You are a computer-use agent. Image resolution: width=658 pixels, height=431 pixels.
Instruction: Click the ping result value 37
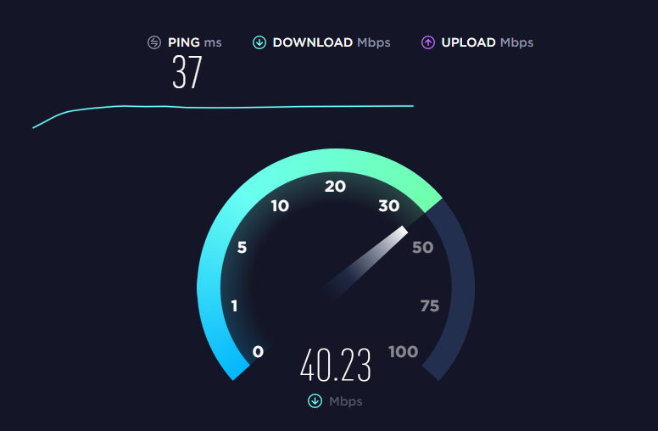[187, 72]
